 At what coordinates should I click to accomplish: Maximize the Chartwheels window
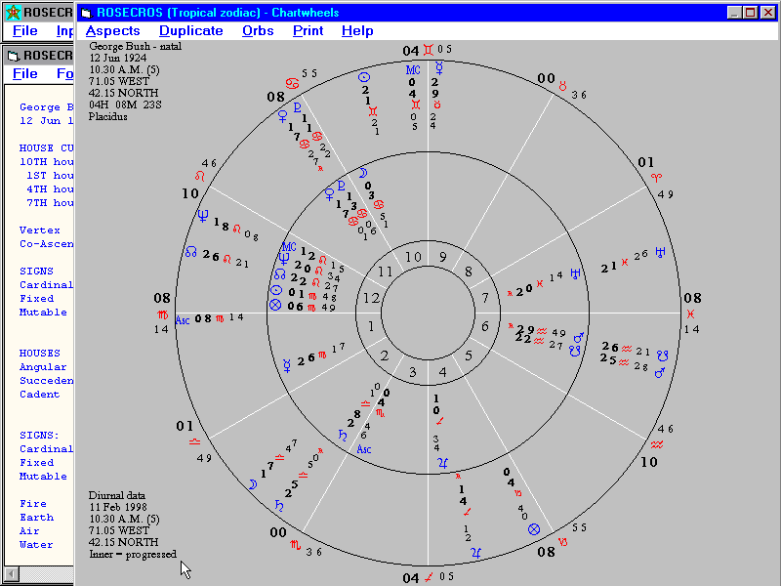tap(750, 12)
